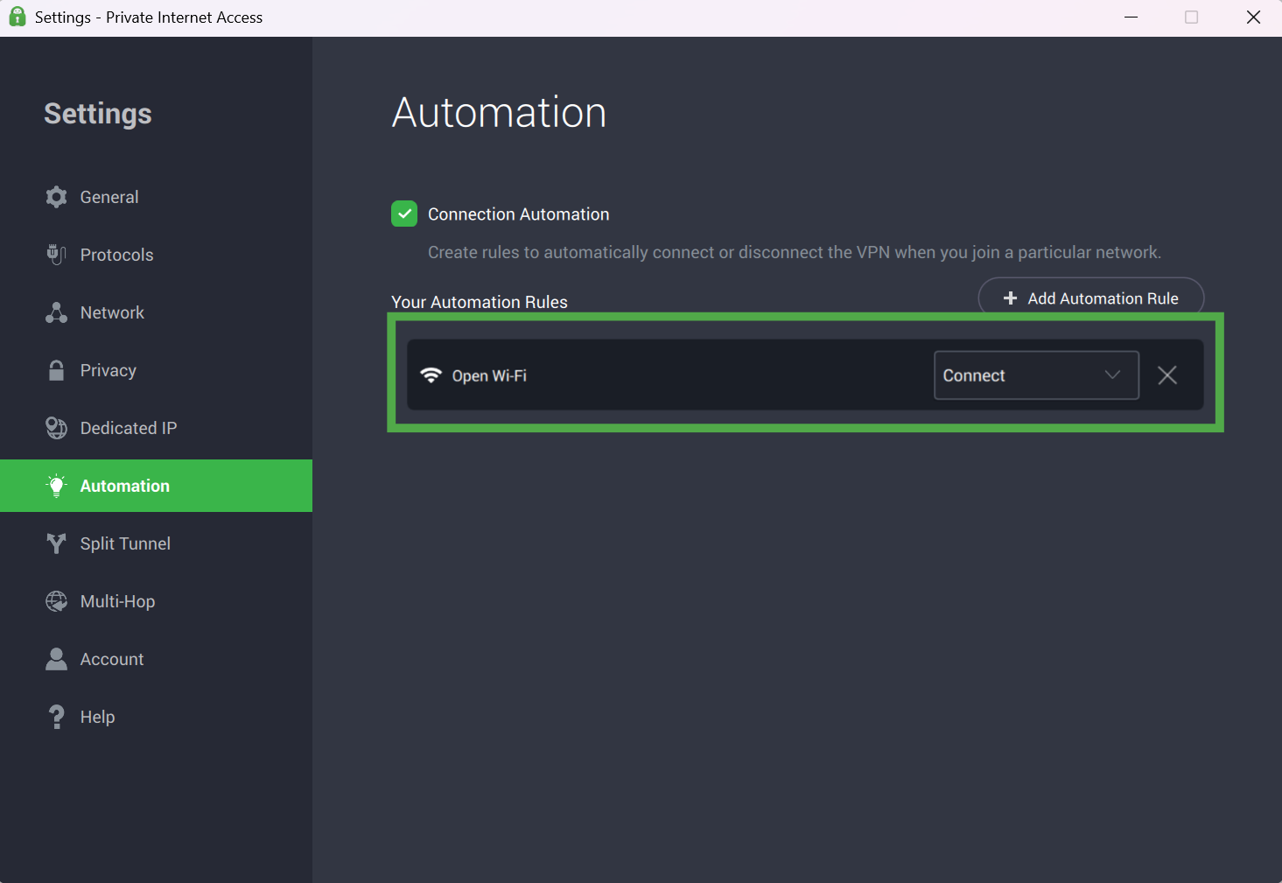The image size is (1282, 883).
Task: Go to the Protocols settings label
Action: [x=116, y=255]
